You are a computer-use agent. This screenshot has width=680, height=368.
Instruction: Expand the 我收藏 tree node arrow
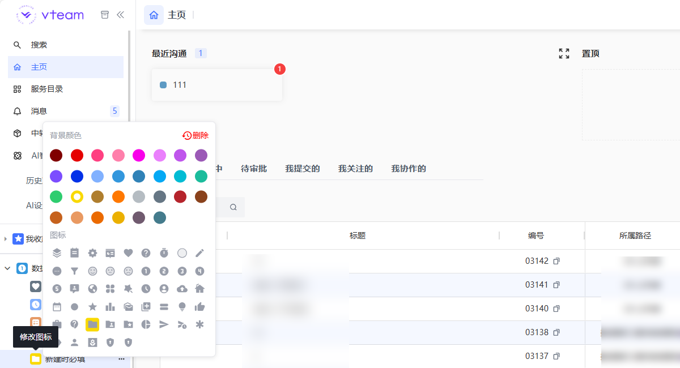click(6, 239)
